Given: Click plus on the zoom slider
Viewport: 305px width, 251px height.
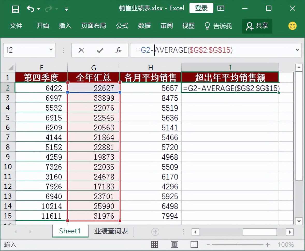Looking at the screenshot, I should (x=268, y=244).
